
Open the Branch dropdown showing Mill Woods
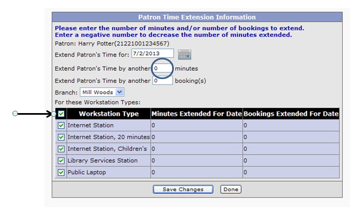tap(102, 92)
